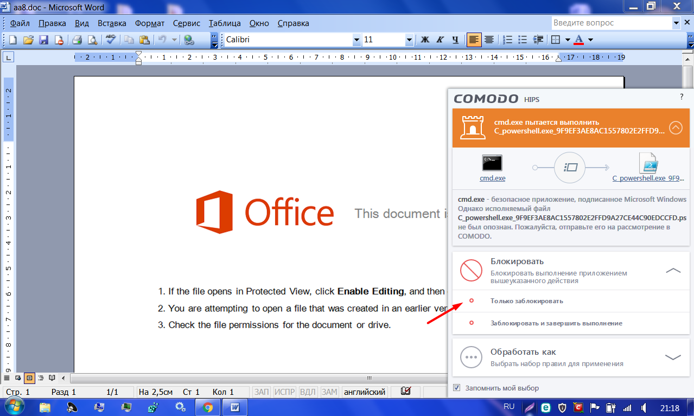Open the Файл menu
This screenshot has height=416, width=694.
coord(20,23)
